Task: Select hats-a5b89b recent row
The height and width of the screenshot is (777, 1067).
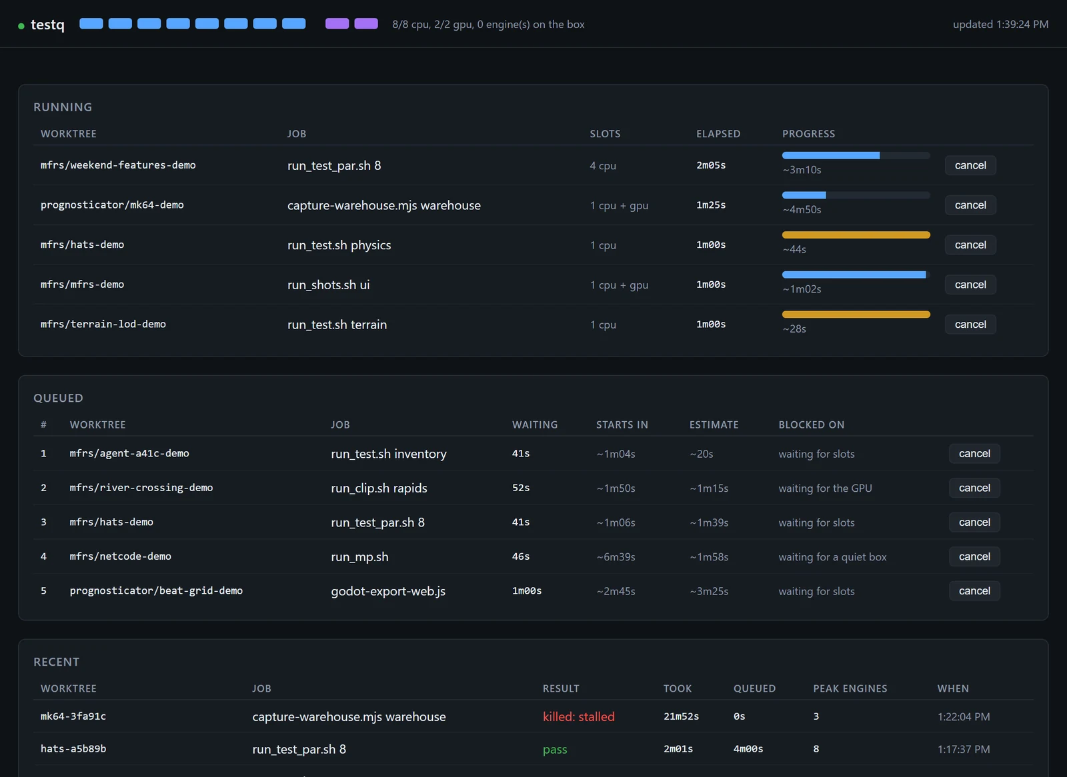Action: (533, 749)
